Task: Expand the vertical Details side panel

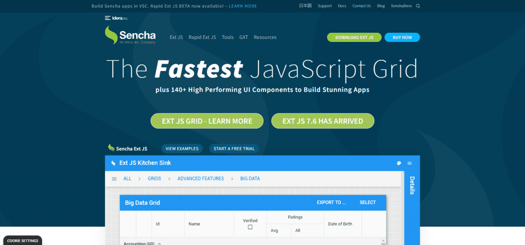Action: 412,186
